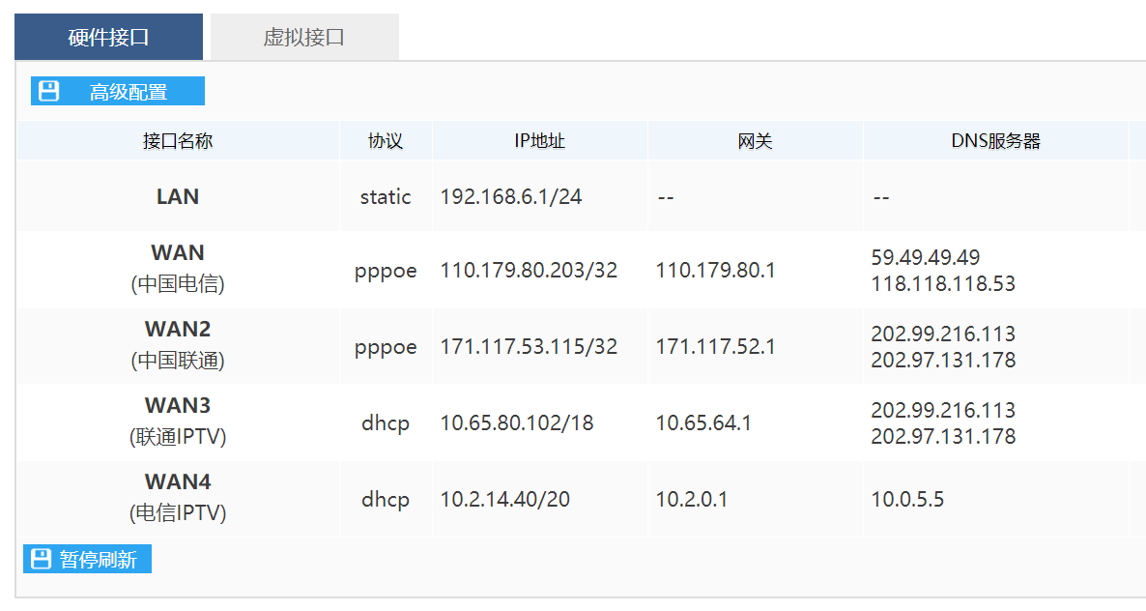Click IP address 192.168.6.1/24

point(511,196)
